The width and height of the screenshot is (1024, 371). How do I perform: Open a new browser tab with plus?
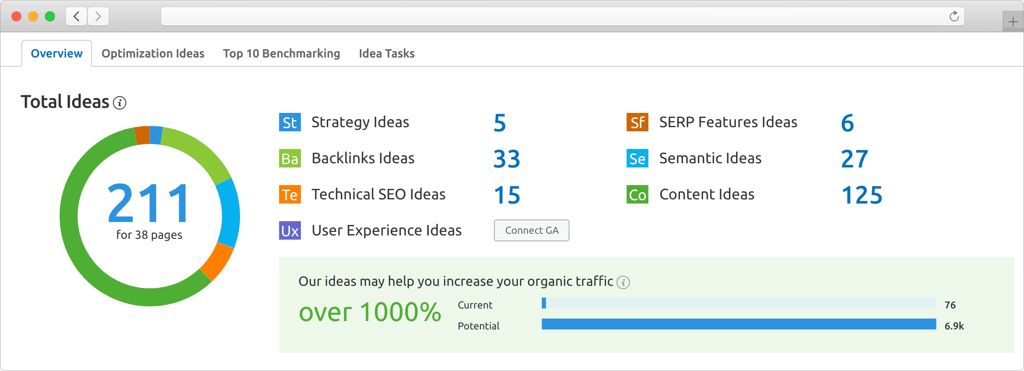point(1013,21)
